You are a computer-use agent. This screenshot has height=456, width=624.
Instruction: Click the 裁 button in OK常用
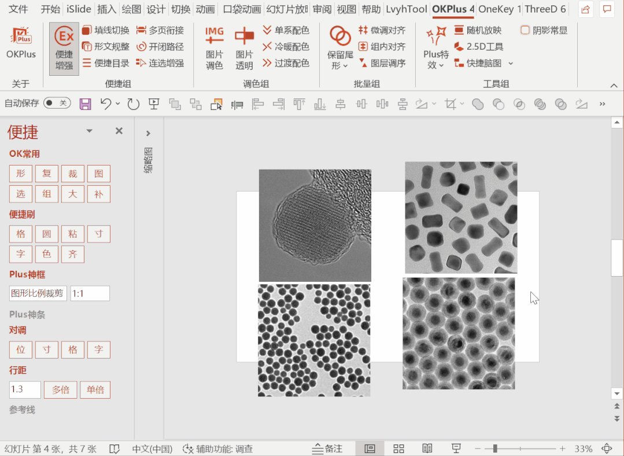(72, 174)
